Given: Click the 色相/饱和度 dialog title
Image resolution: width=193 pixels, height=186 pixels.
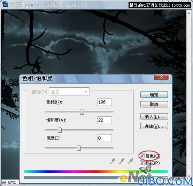Looking at the screenshot, I should tap(37, 78).
